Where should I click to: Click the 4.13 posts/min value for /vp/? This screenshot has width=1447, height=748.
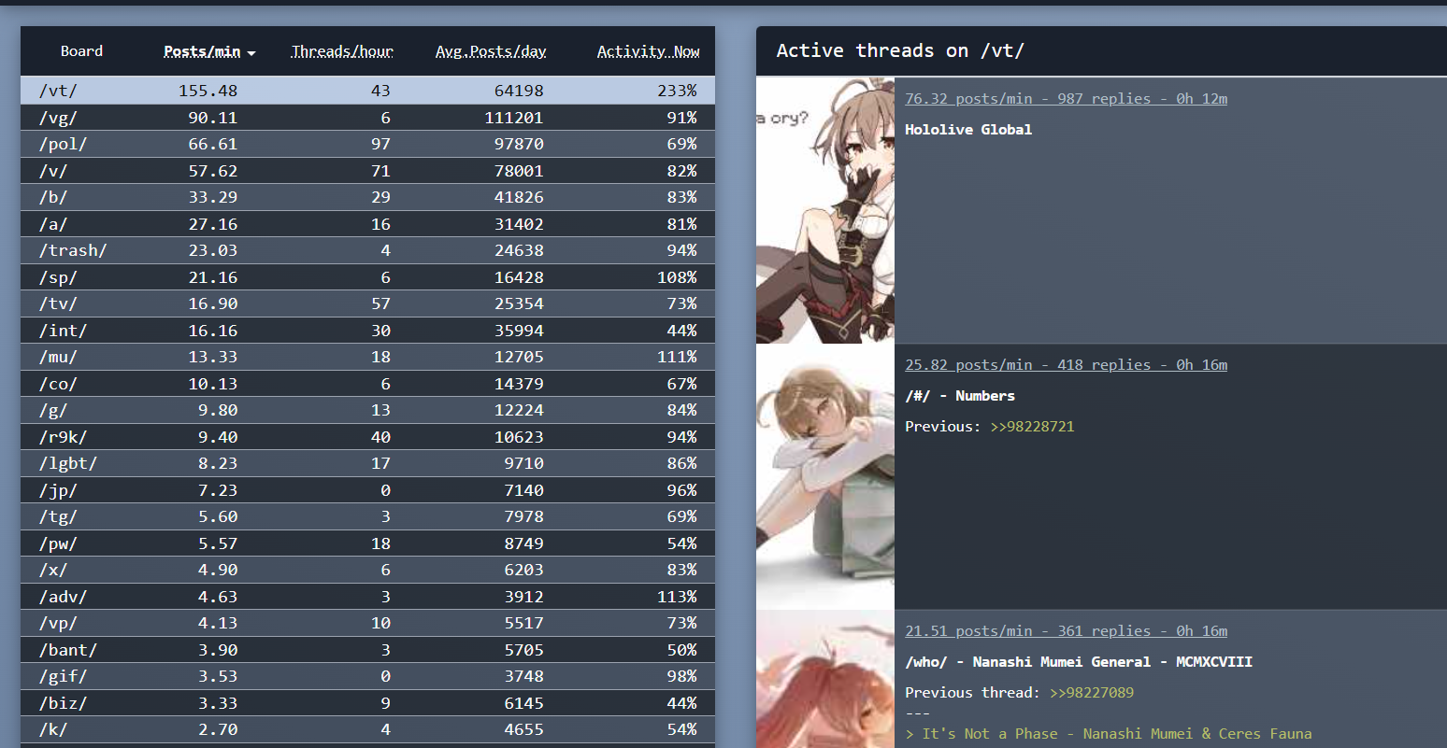pyautogui.click(x=218, y=623)
